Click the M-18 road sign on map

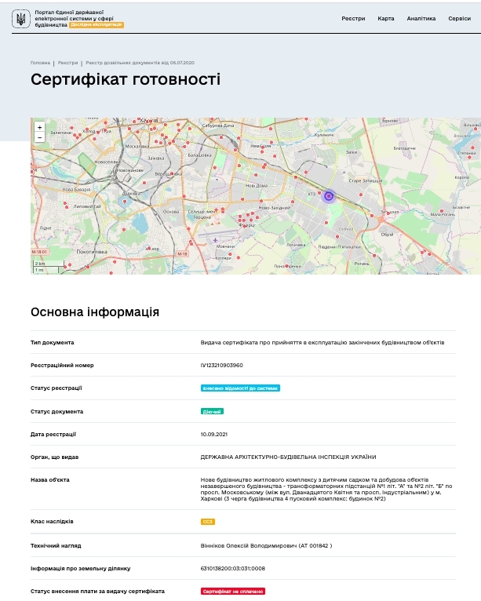coord(182,253)
